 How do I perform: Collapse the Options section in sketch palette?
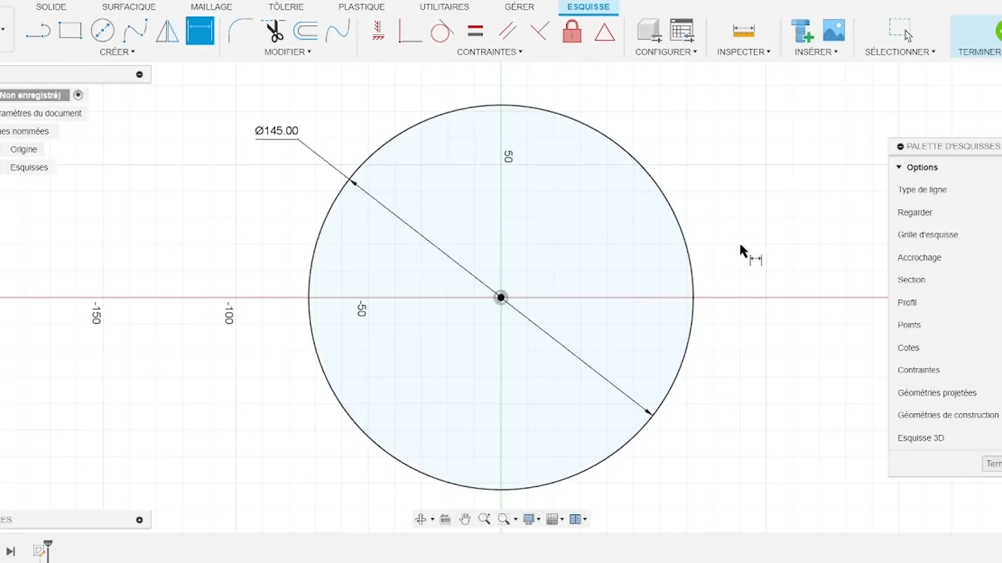(899, 167)
